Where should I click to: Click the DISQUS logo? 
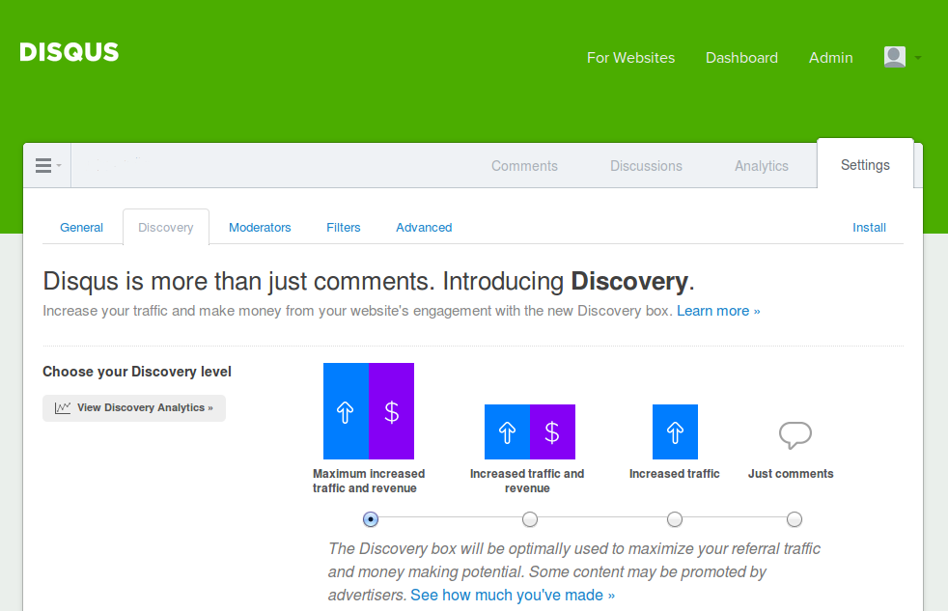coord(69,52)
